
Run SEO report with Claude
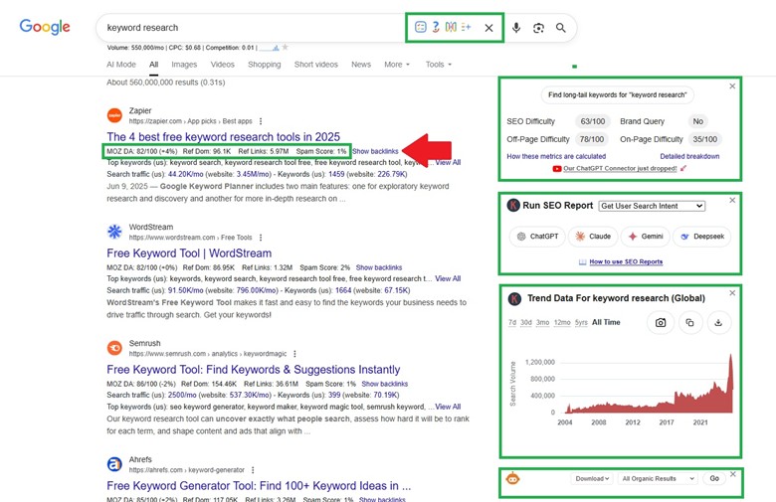(x=592, y=237)
